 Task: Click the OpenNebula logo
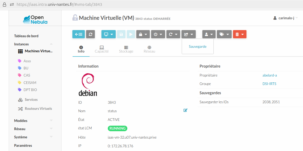point(35,20)
